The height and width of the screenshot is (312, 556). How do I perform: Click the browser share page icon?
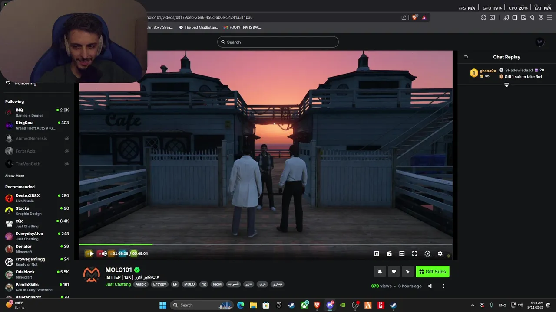point(404,17)
